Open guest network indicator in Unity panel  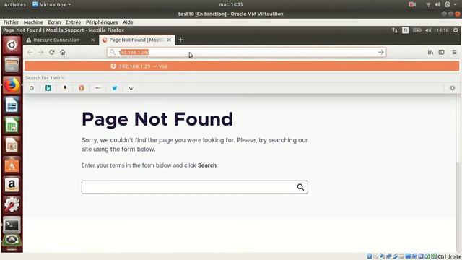click(395, 30)
